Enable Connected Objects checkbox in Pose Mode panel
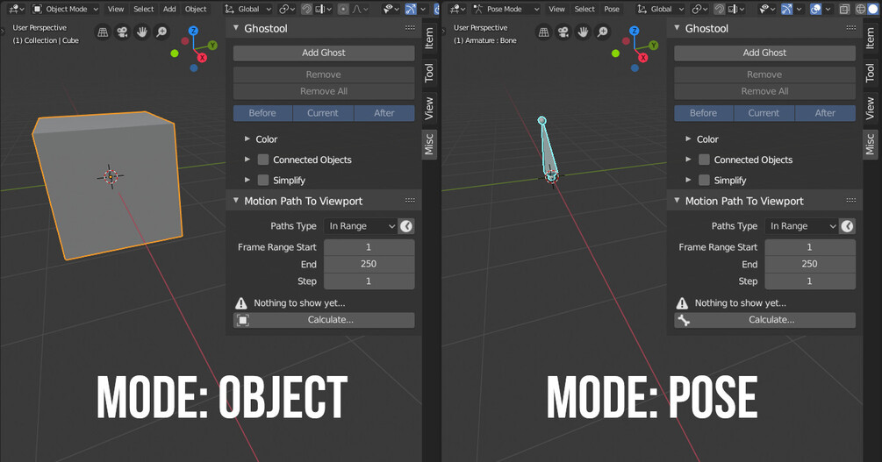Image resolution: width=882 pixels, height=462 pixels. point(704,160)
